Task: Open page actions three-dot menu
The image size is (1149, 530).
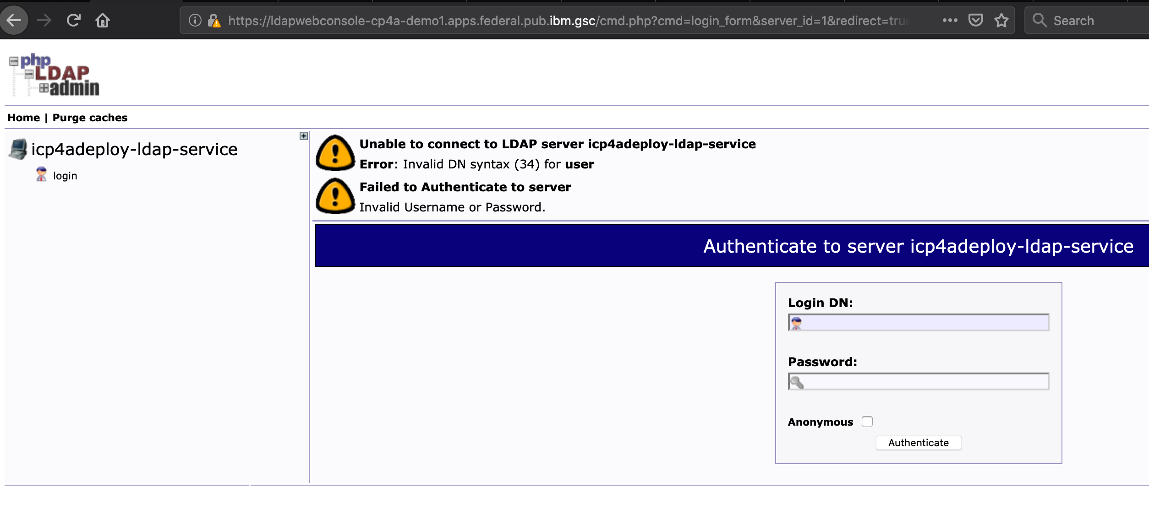Action: 950,20
